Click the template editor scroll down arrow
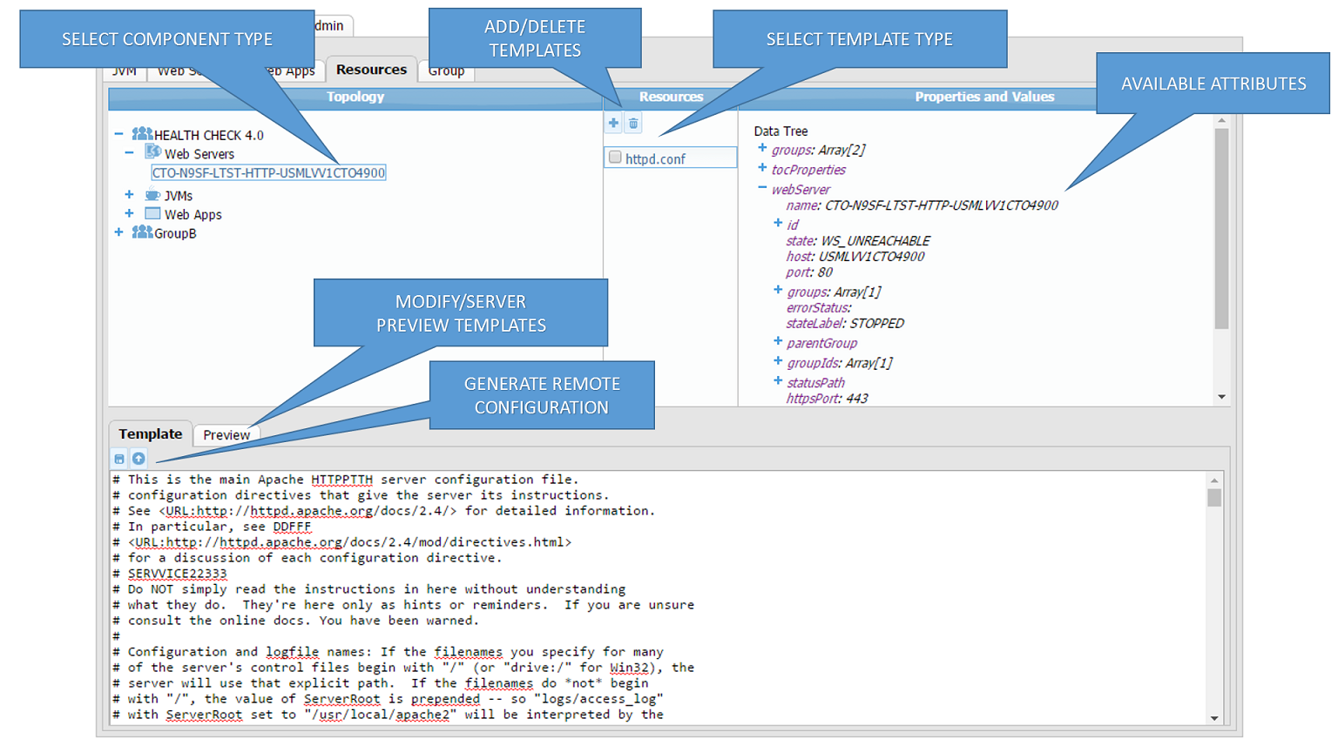Image resolution: width=1338 pixels, height=752 pixels. click(x=1214, y=717)
